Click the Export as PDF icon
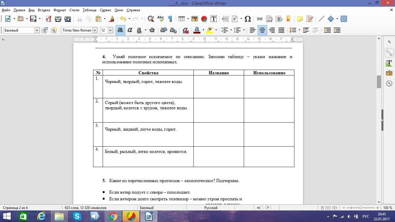Viewport: 395px width, 222px height. [x=49, y=19]
